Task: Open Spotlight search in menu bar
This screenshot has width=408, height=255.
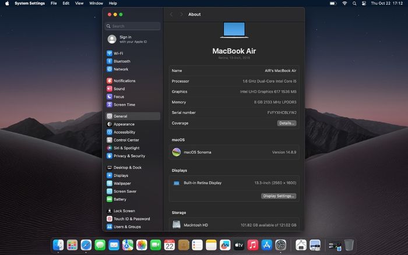Action: tap(354, 3)
